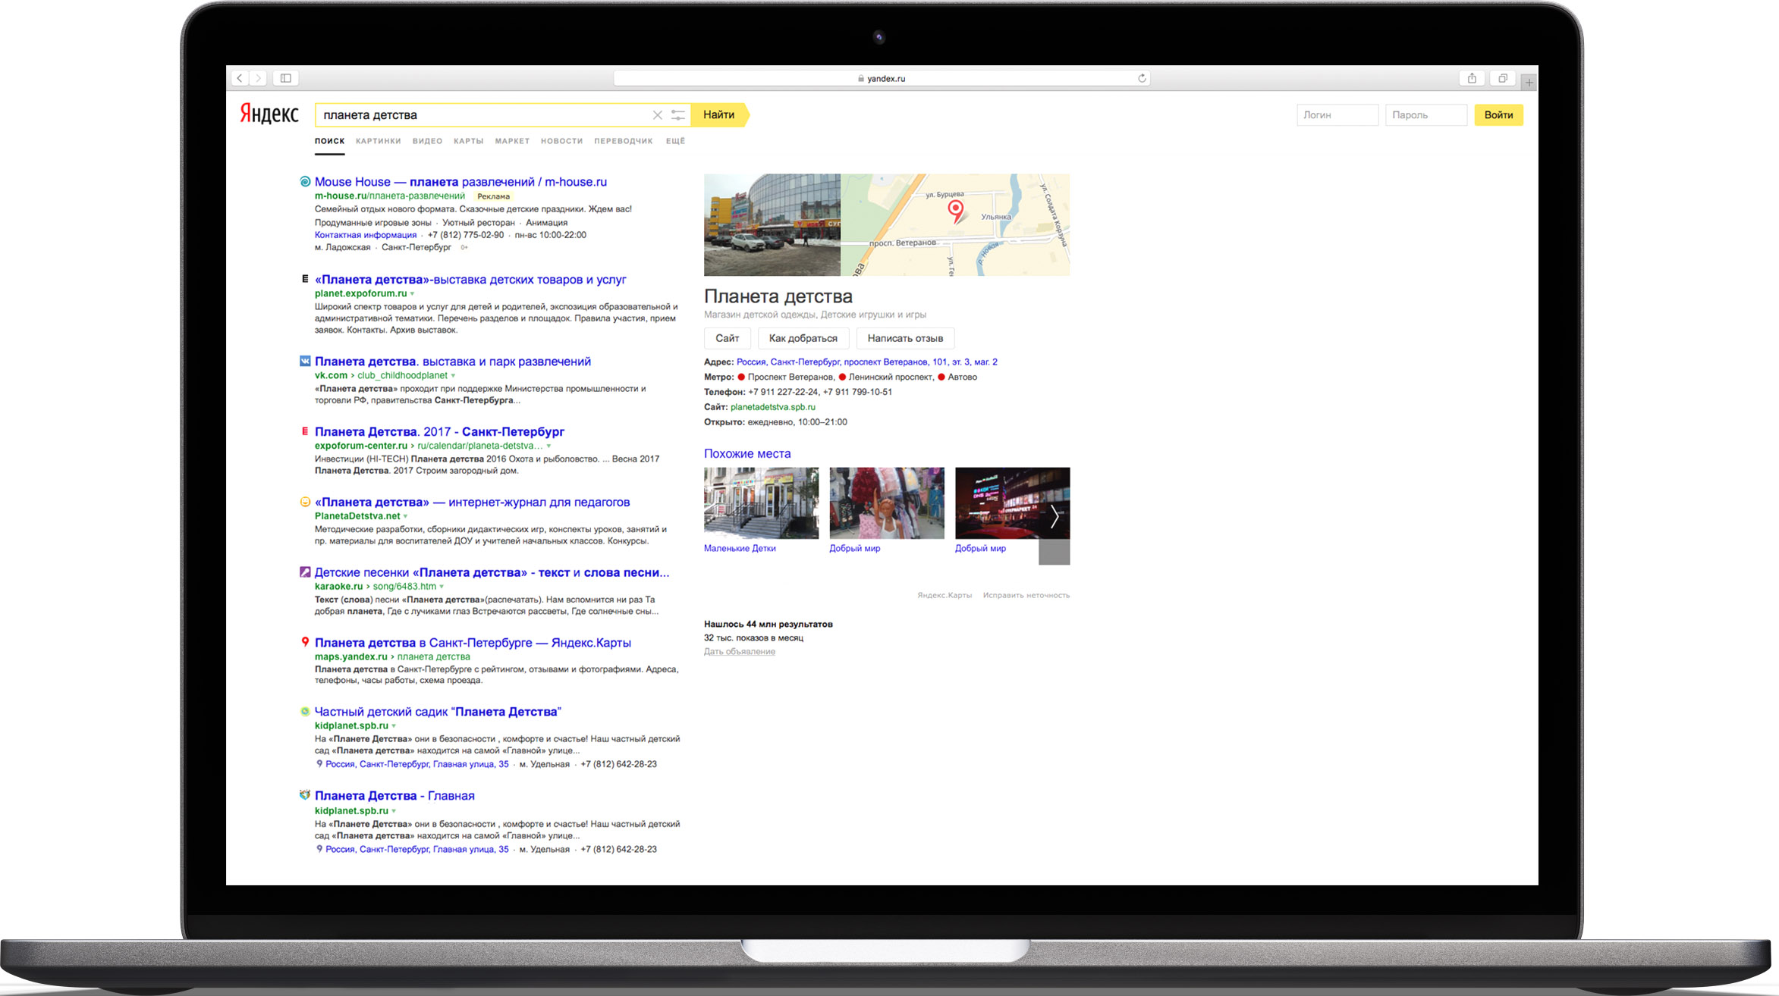The width and height of the screenshot is (1779, 996).
Task: Click the VK favicon beside the vk.com result
Action: (305, 362)
